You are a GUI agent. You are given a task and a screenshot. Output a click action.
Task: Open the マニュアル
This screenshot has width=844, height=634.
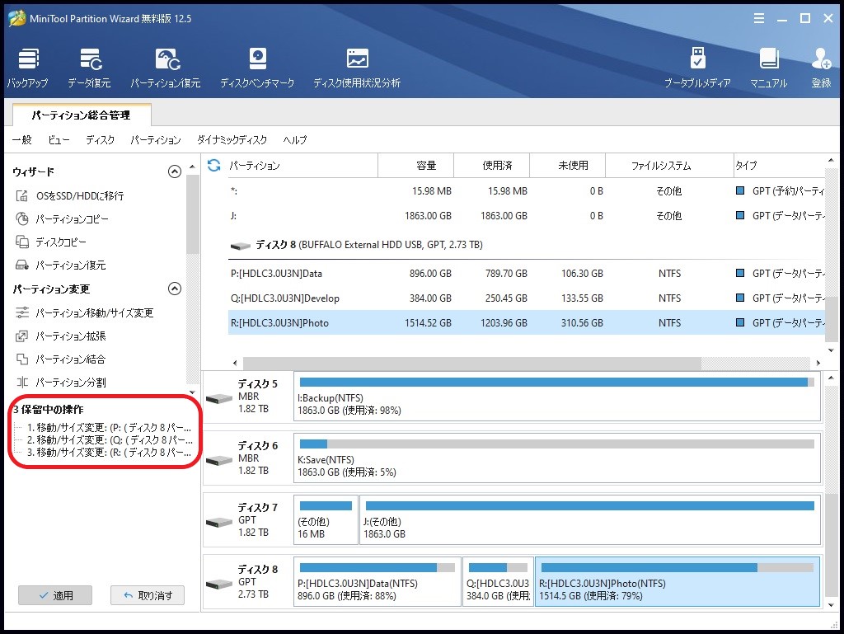pos(769,68)
